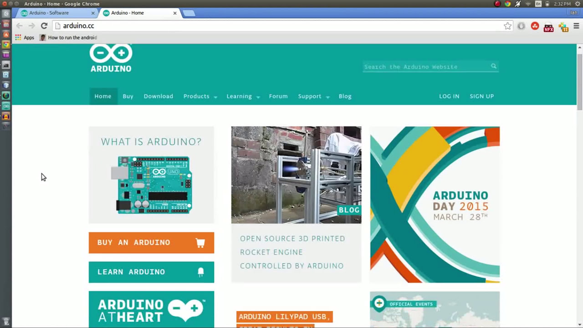Open the Arduino IDE icon in launcher

[x=6, y=106]
